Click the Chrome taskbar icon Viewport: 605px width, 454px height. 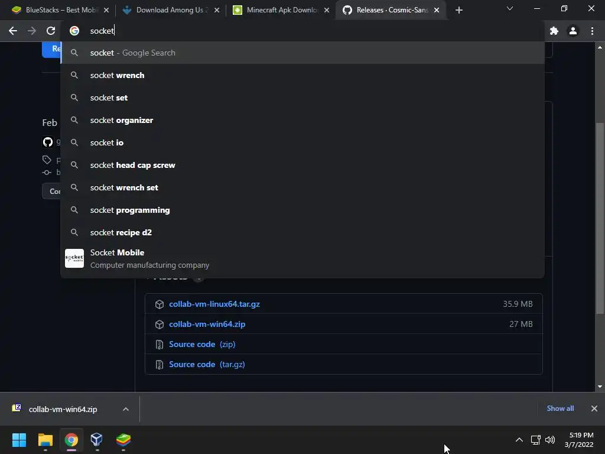(x=71, y=440)
